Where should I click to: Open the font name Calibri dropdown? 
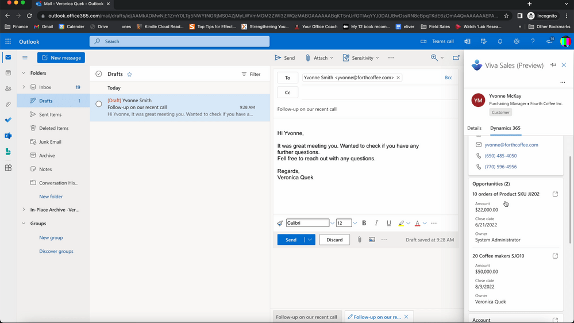pos(332,223)
